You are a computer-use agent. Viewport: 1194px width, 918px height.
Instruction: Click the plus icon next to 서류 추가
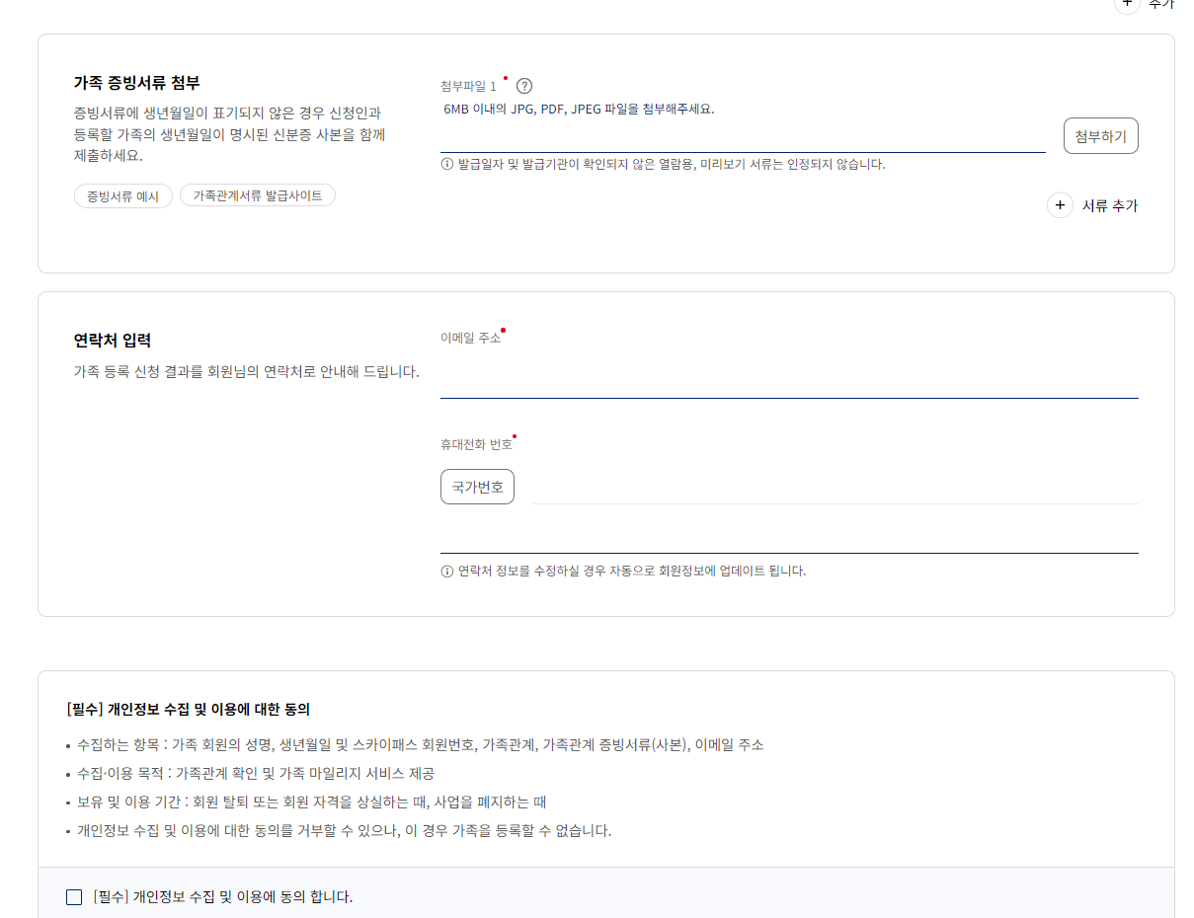pos(1060,205)
